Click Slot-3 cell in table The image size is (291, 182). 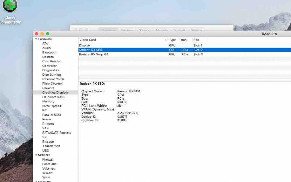click(198, 54)
